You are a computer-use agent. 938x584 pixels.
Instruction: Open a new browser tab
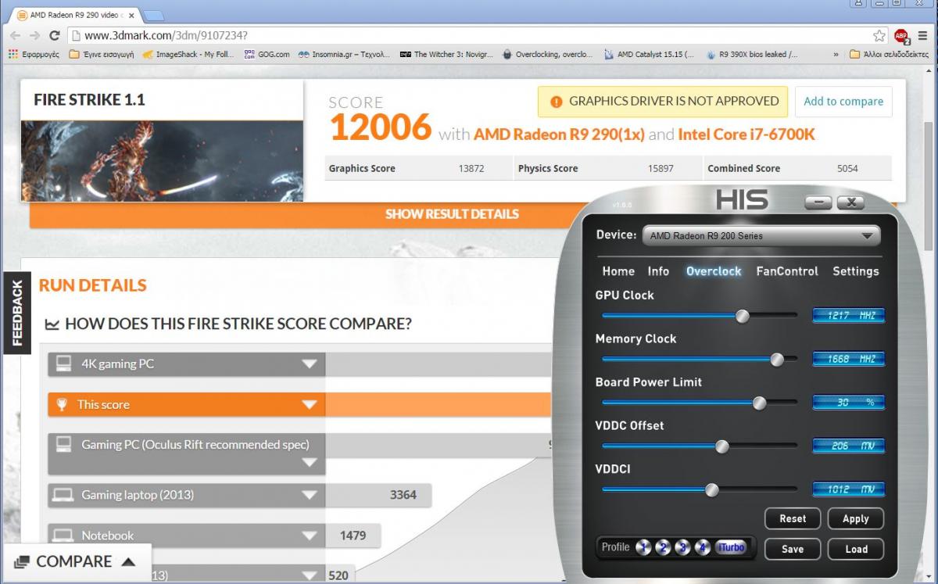pyautogui.click(x=153, y=16)
